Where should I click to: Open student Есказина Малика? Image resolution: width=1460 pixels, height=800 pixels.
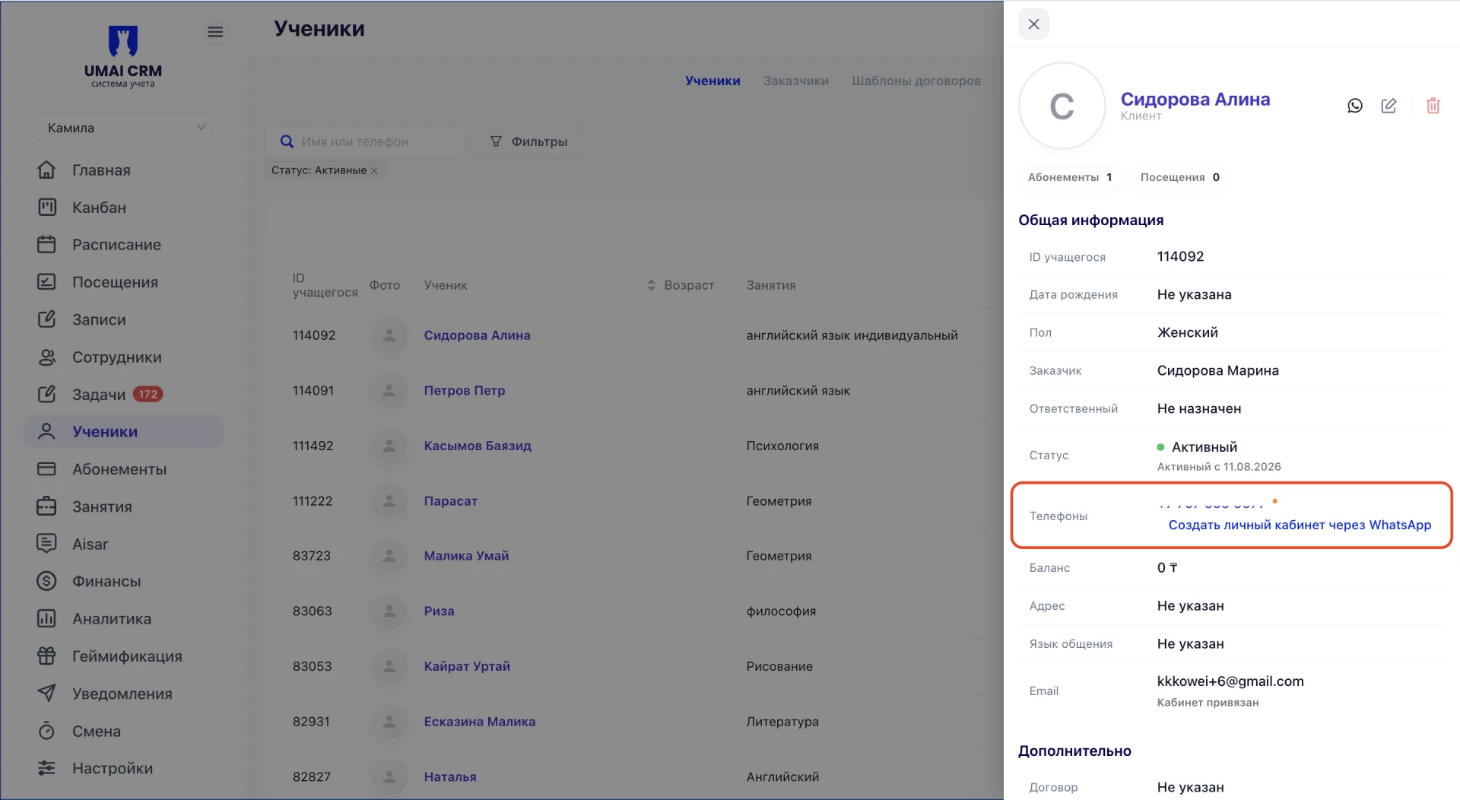(x=480, y=722)
